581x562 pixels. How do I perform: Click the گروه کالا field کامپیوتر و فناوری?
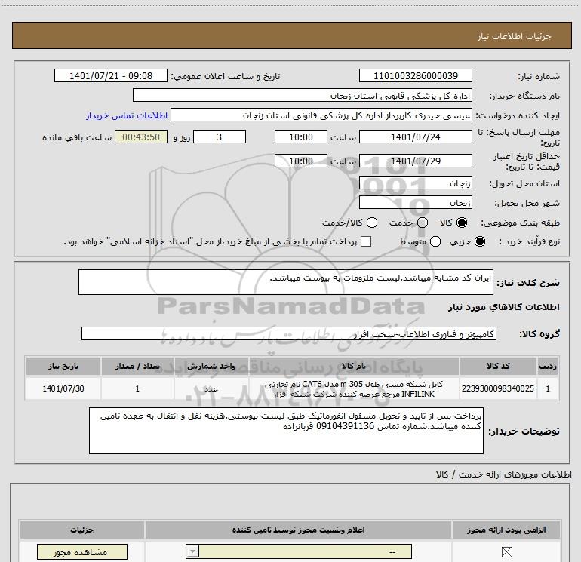coord(289,333)
